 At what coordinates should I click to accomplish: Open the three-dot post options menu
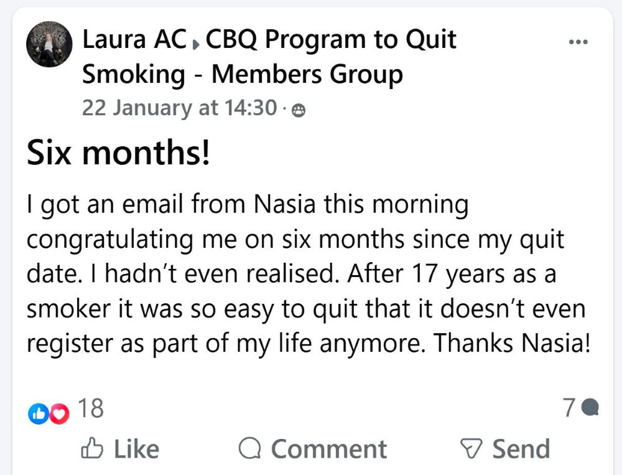click(x=579, y=41)
